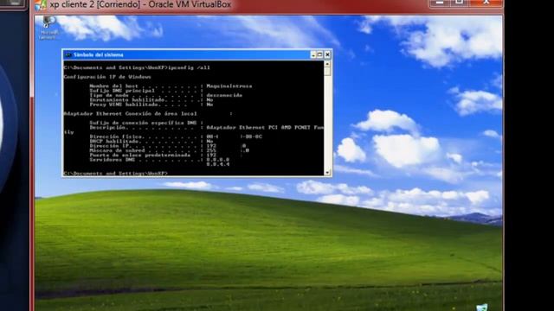Click the 'ipconfig /all' command line
The width and height of the screenshot is (554, 311).
(137, 67)
